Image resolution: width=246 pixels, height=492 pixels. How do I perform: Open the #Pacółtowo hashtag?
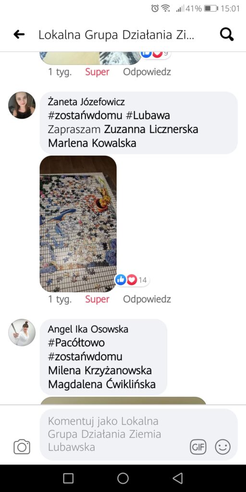(76, 343)
